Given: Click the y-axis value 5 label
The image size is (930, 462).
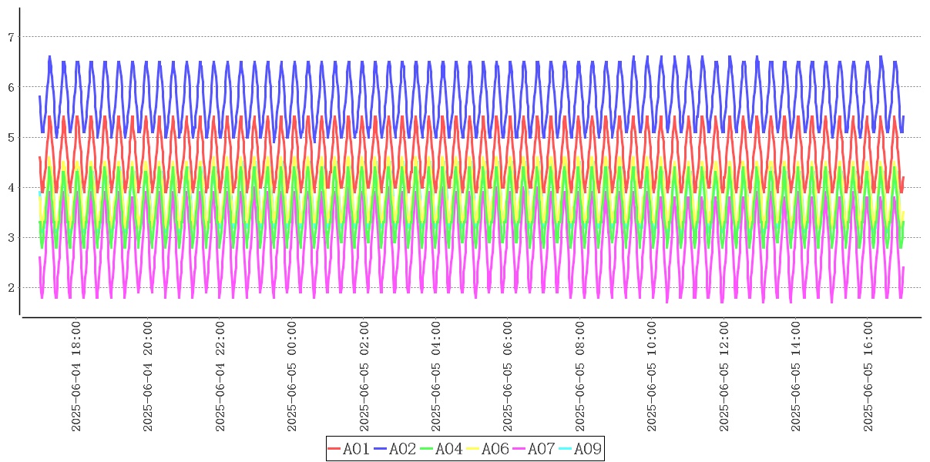Looking at the screenshot, I should tap(11, 138).
